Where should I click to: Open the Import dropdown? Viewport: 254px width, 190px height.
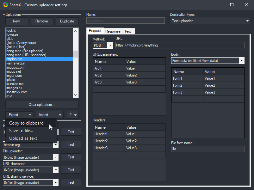pyautogui.click(x=49, y=114)
